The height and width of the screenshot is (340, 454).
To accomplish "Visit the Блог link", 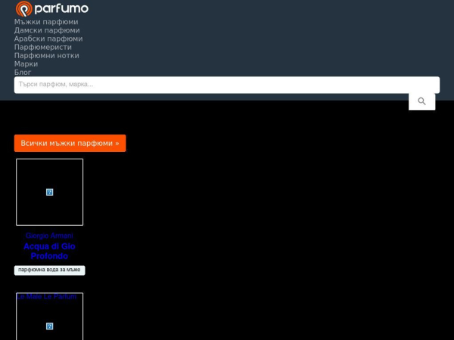I will (23, 73).
